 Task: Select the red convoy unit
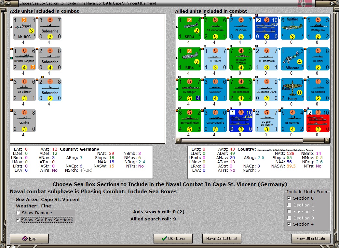click(318, 121)
